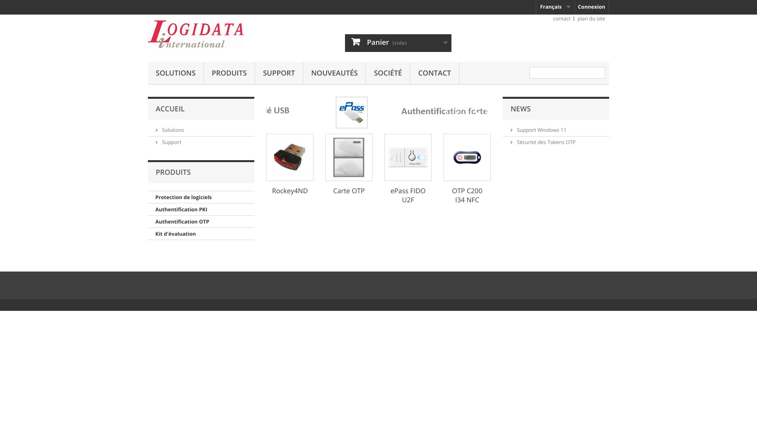The image size is (757, 425).
Task: Open the SUPPORT menu
Action: point(279,73)
